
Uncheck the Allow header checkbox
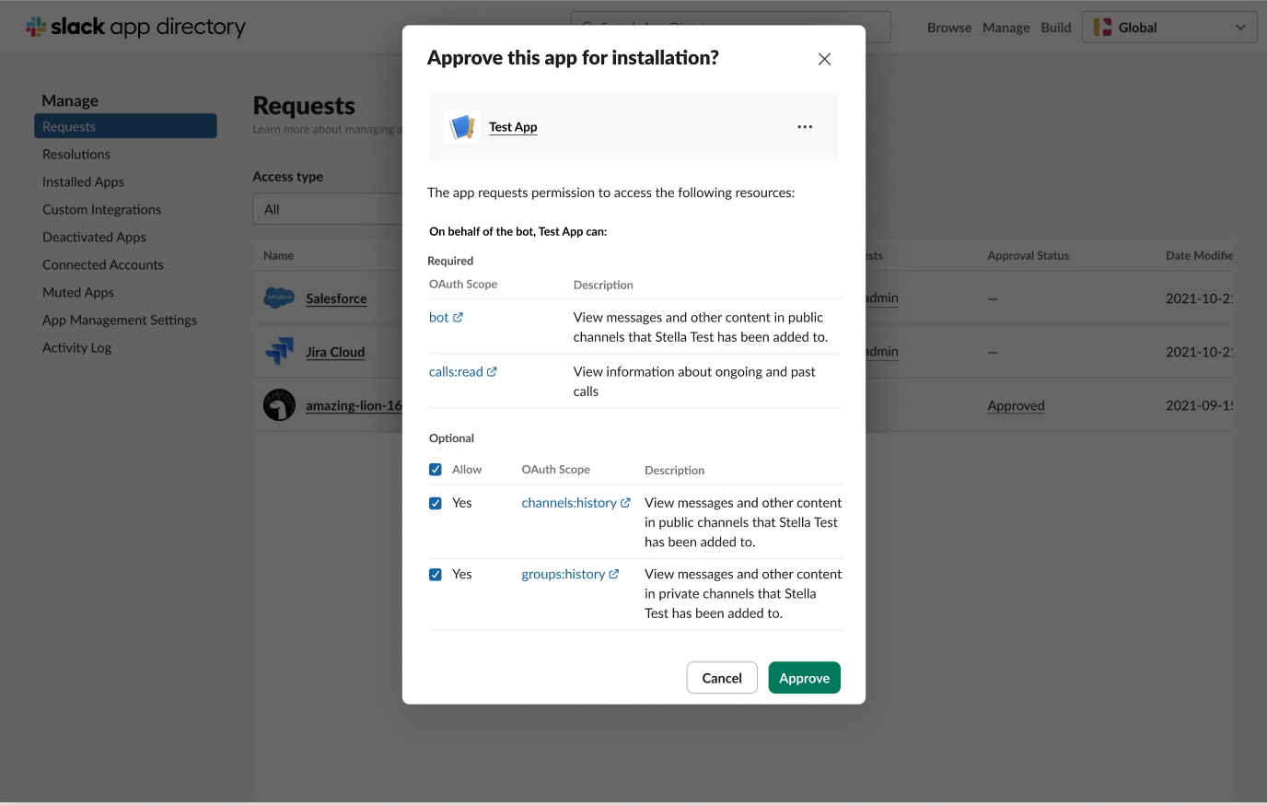[x=435, y=469]
